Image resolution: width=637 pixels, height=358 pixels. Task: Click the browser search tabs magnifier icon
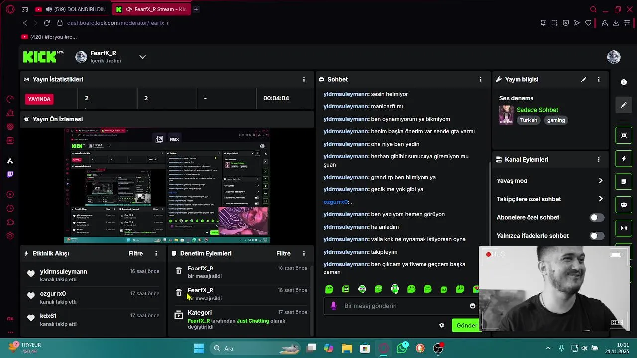pos(593,9)
